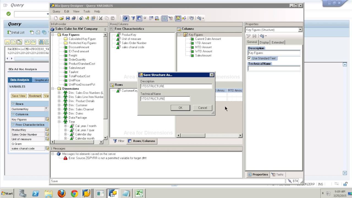
Task: Switch to the Filter tab
Action: (x=119, y=141)
